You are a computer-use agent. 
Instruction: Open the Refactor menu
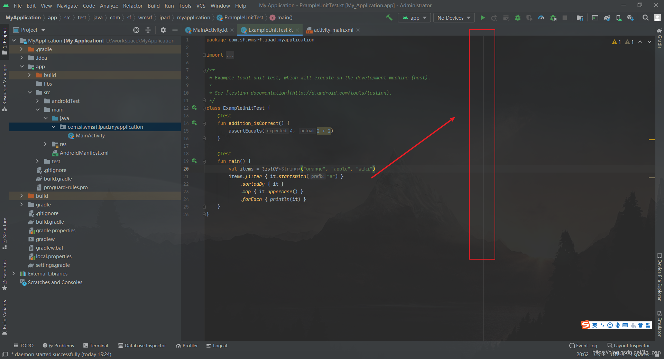coord(132,6)
